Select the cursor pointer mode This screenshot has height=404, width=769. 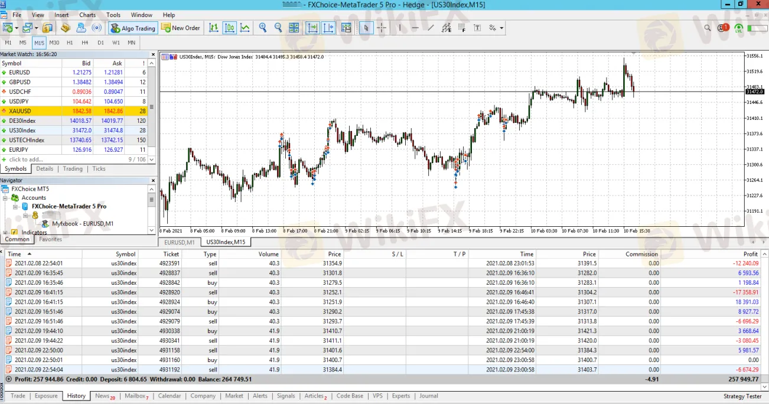click(366, 28)
